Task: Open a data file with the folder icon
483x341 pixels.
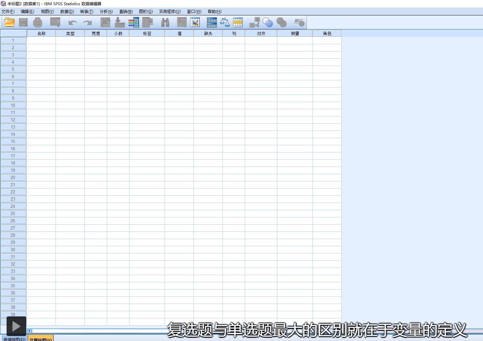Action: coord(10,22)
